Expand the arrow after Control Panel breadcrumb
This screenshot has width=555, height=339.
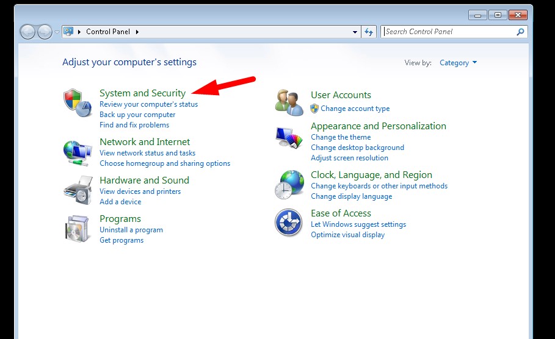(x=137, y=32)
